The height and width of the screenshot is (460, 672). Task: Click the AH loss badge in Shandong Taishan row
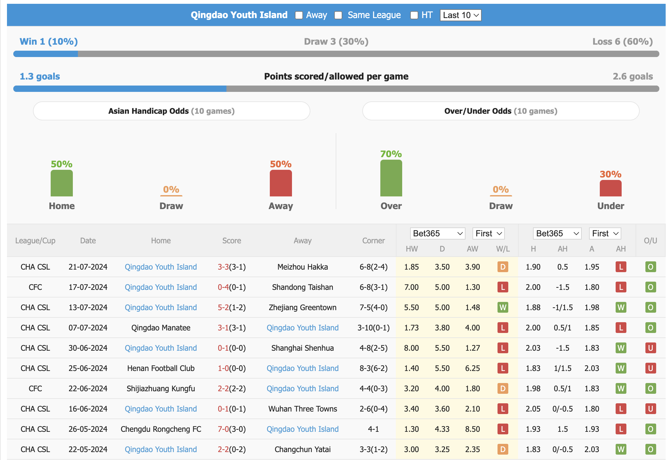coord(621,287)
